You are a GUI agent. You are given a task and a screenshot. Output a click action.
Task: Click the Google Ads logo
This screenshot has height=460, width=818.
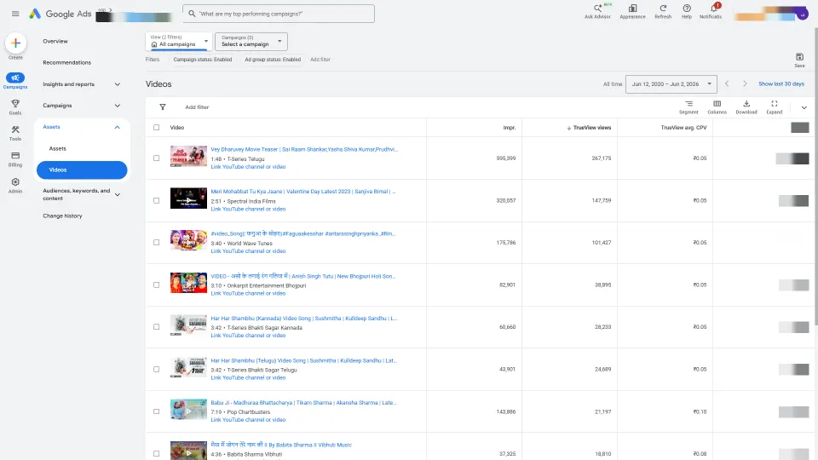(60, 14)
